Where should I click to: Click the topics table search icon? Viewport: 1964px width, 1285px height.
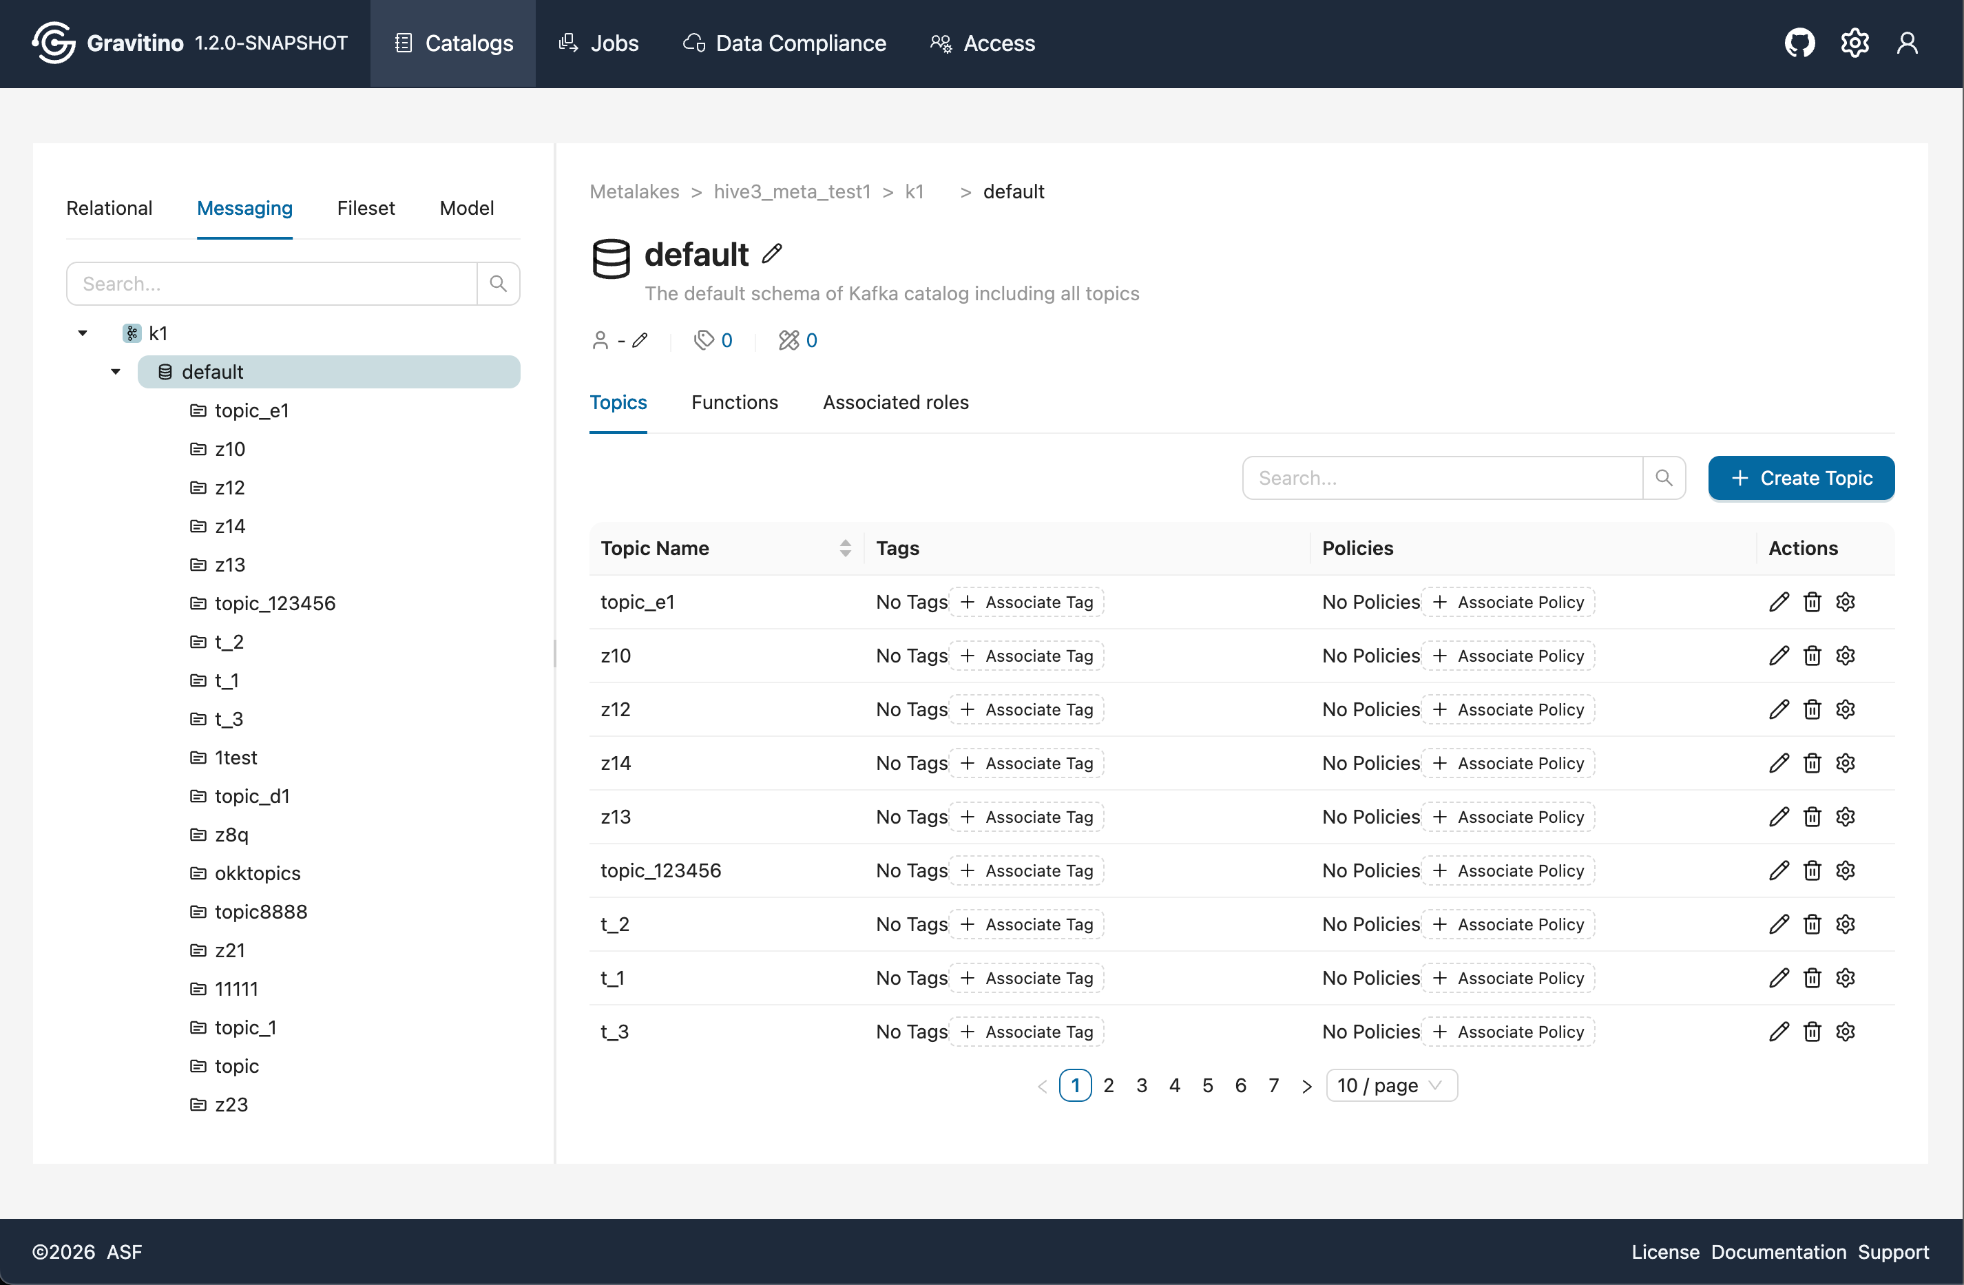click(1664, 478)
